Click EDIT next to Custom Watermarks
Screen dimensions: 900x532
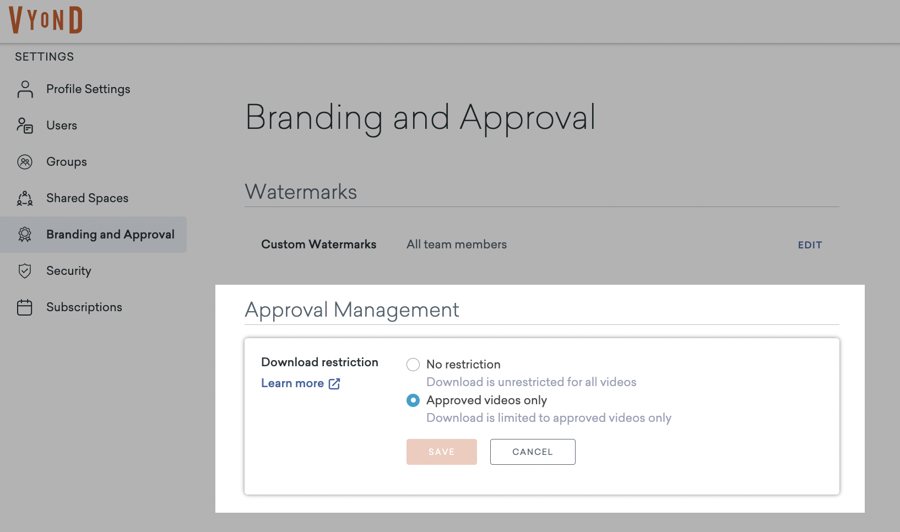pyautogui.click(x=810, y=245)
